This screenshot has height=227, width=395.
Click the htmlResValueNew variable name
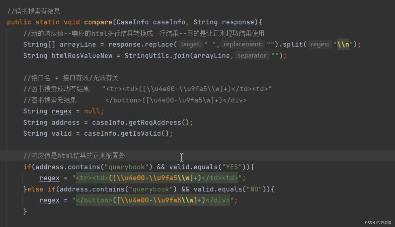click(x=82, y=56)
